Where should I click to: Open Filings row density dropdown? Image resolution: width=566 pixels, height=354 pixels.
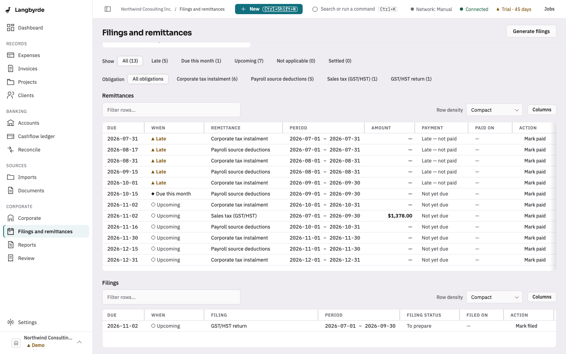tap(494, 297)
